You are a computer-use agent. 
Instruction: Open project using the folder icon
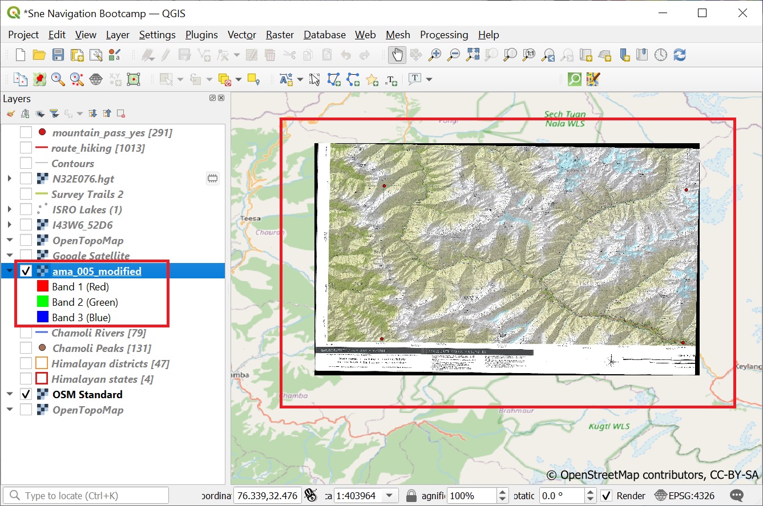(x=39, y=55)
